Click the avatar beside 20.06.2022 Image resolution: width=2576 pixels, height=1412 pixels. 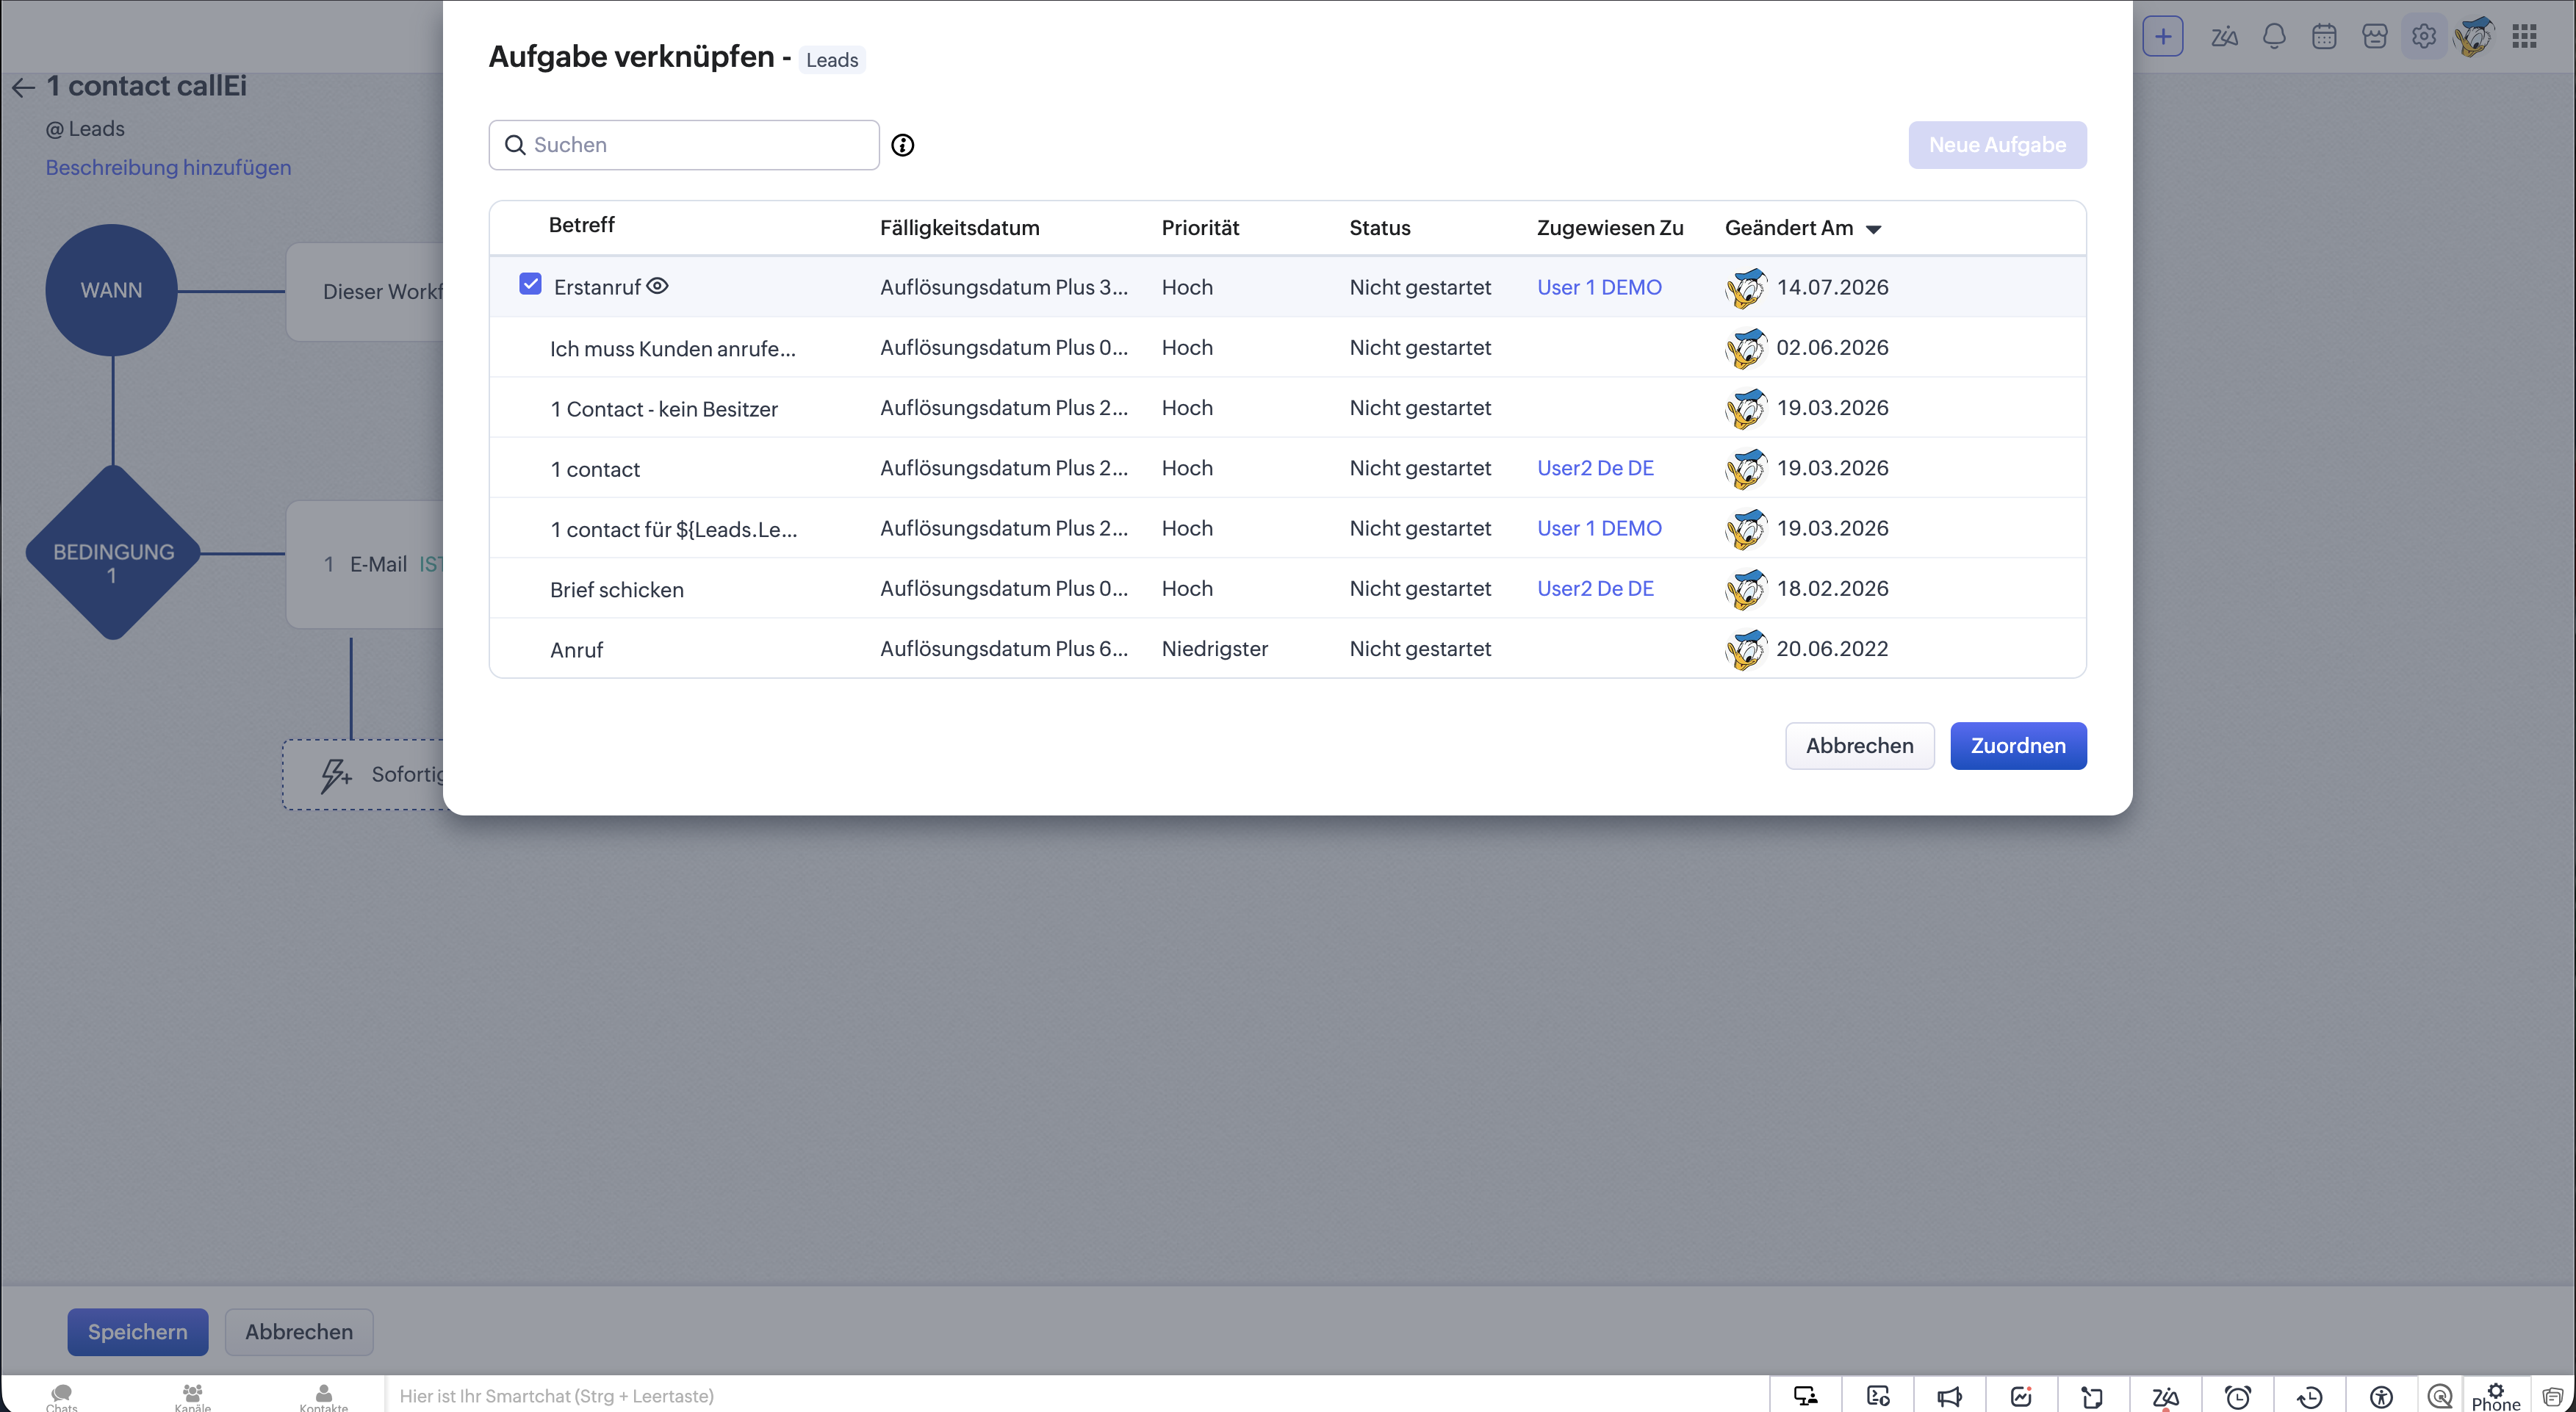click(1746, 649)
